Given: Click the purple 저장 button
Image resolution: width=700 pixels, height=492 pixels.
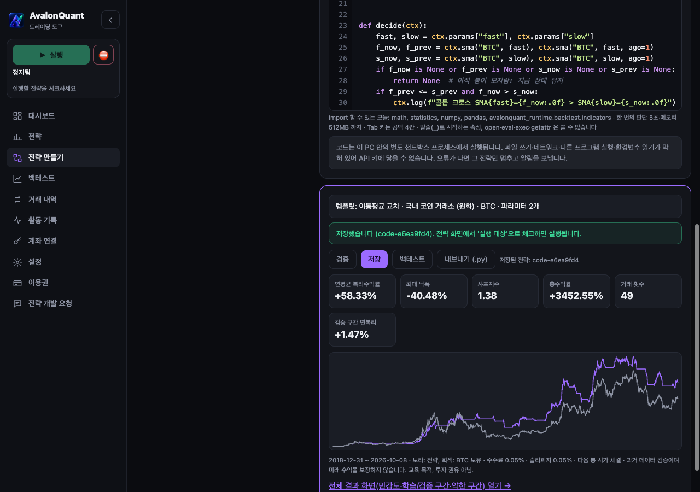Looking at the screenshot, I should coord(374,259).
